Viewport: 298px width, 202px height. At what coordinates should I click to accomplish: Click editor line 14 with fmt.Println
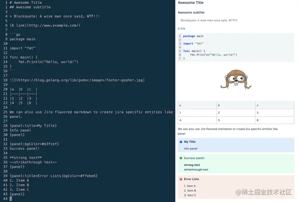pos(48,62)
